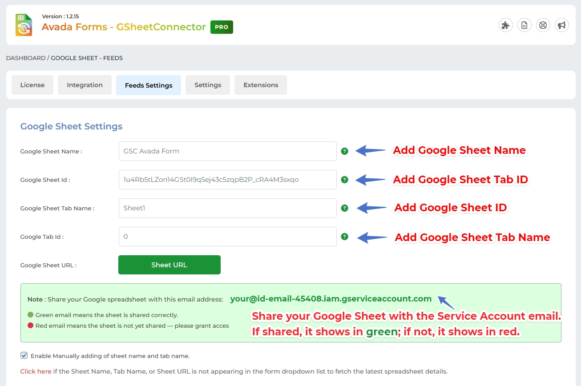The width and height of the screenshot is (581, 386).
Task: Click the puzzle piece plugin icon in header
Action: (x=505, y=25)
